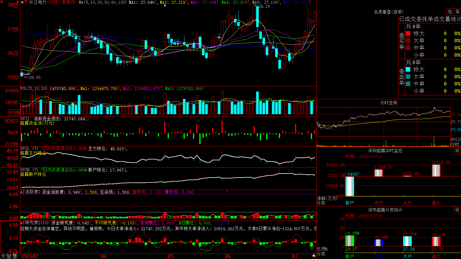Screen dimensions: 461x259
Task: Click the 小单 row under 委买单
Action: click(432, 55)
